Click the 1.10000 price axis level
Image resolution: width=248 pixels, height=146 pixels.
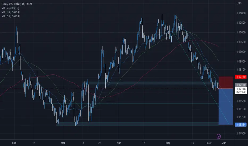pyautogui.click(x=241, y=32)
